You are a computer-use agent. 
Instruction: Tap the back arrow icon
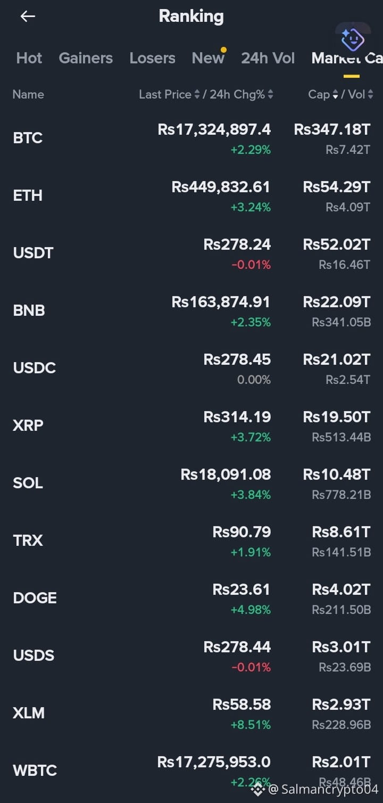tap(28, 17)
